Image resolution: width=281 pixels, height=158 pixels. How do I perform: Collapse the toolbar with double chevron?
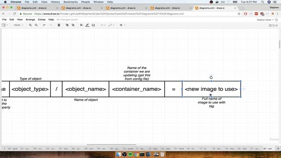click(277, 25)
